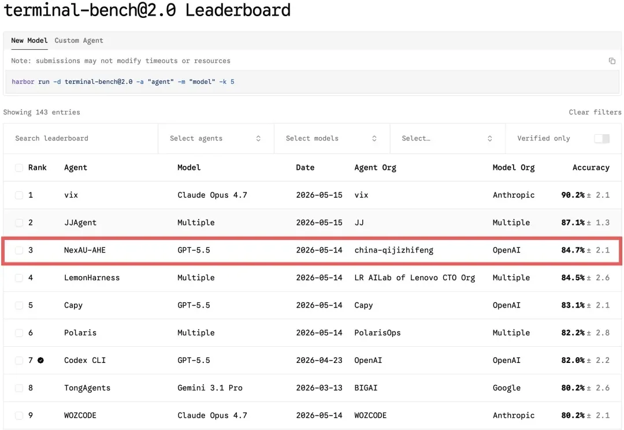This screenshot has height=430, width=624.
Task: Click the Clear filters link
Action: click(x=595, y=112)
